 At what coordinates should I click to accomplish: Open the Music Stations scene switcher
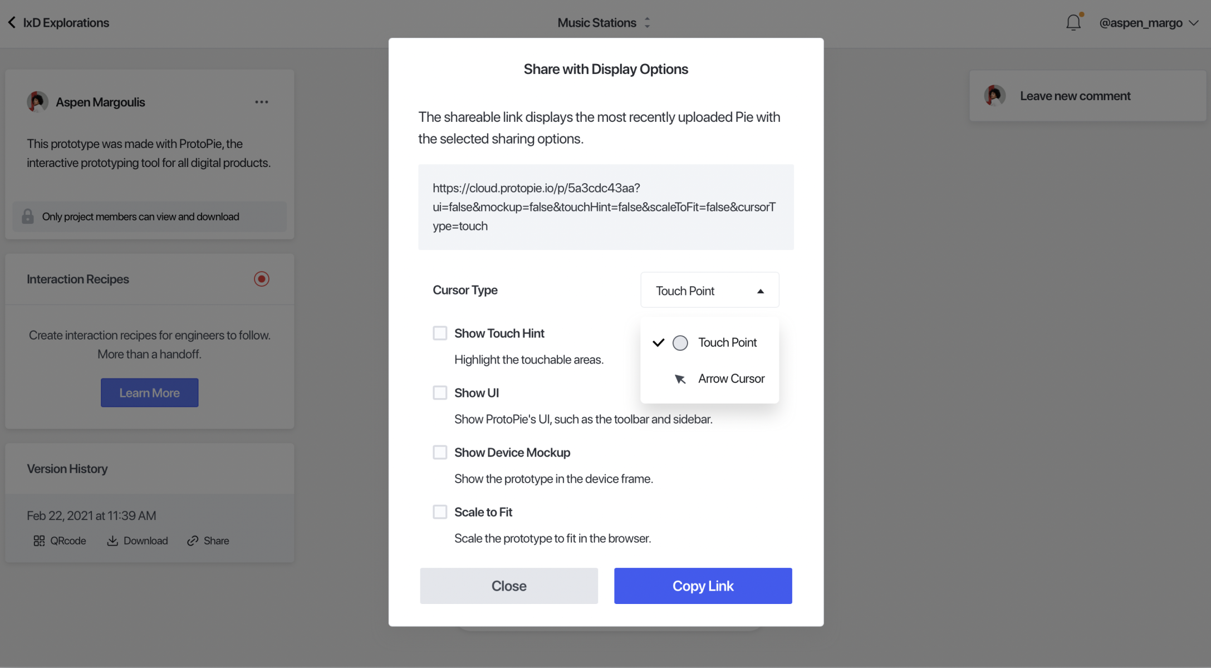(x=604, y=23)
